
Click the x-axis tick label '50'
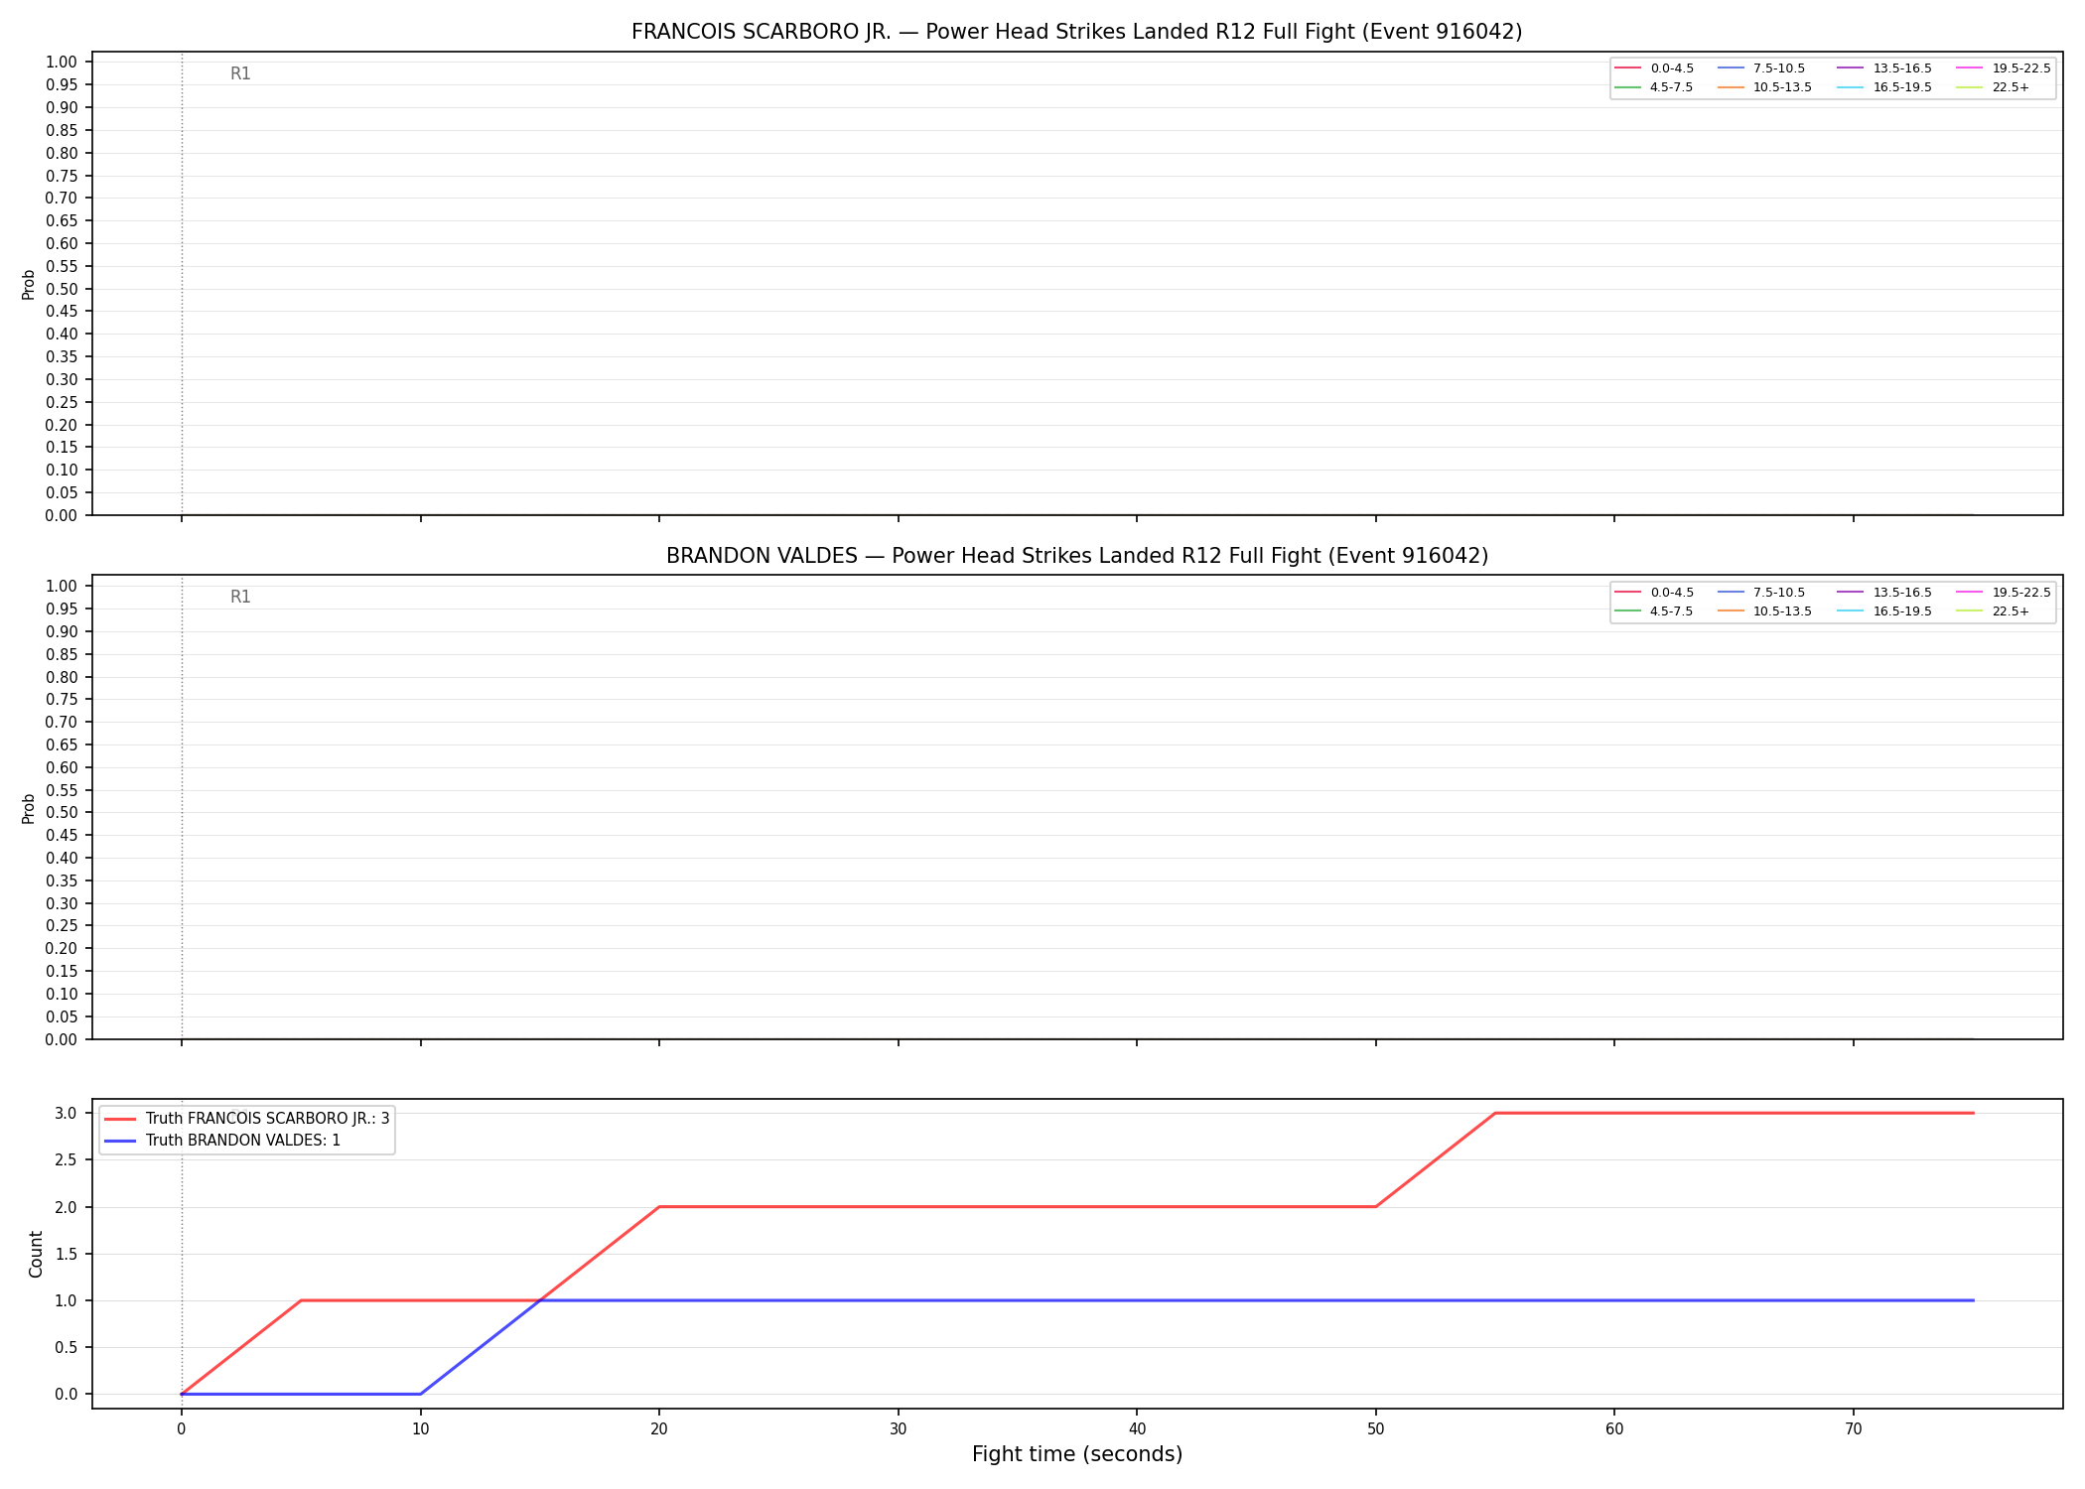point(1376,1429)
